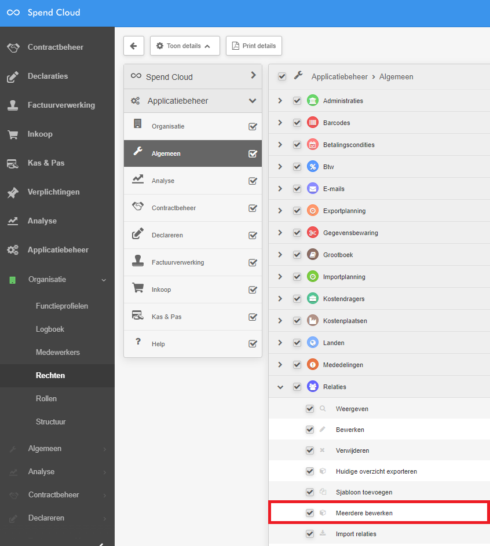This screenshot has height=546, width=490.
Task: Toggle the Bewerken permission checkbox
Action: click(310, 430)
